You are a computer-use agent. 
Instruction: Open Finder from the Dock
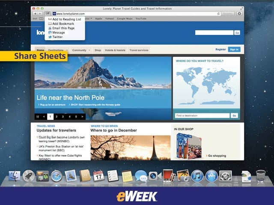coord(14,176)
